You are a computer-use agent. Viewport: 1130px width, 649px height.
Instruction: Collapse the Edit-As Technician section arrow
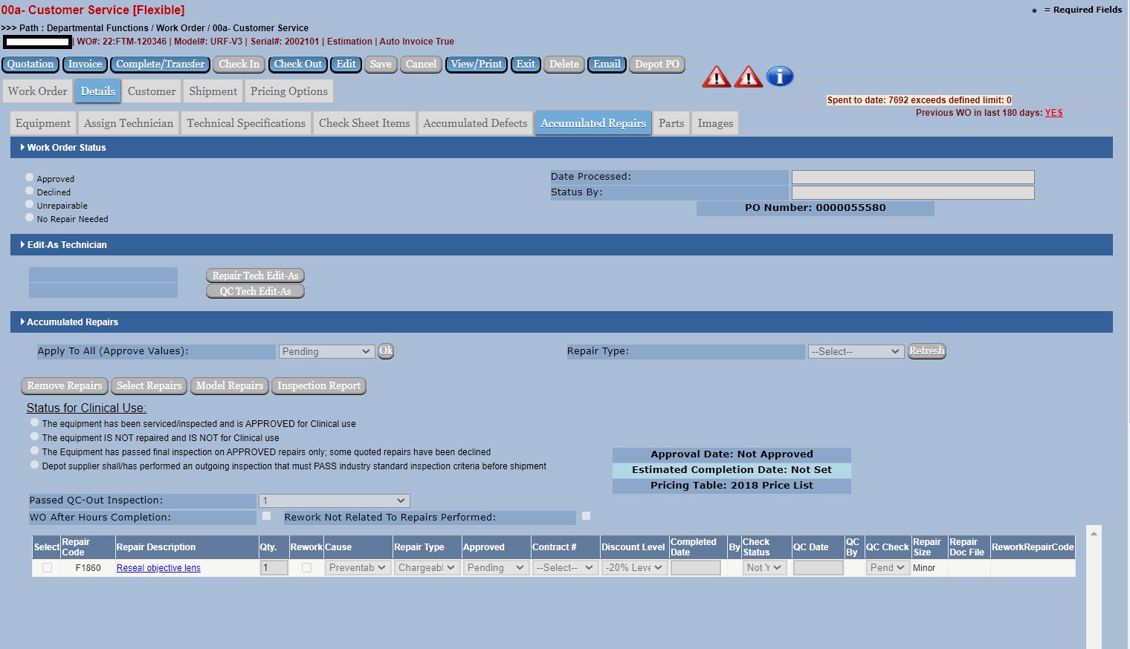[x=22, y=245]
